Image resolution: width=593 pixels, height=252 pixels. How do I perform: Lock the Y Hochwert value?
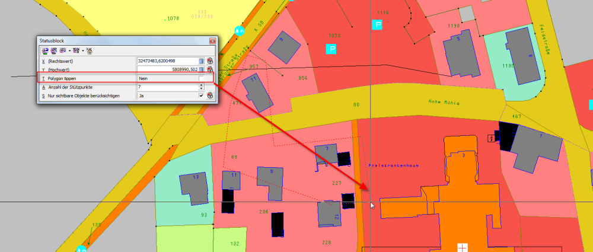tap(210, 70)
